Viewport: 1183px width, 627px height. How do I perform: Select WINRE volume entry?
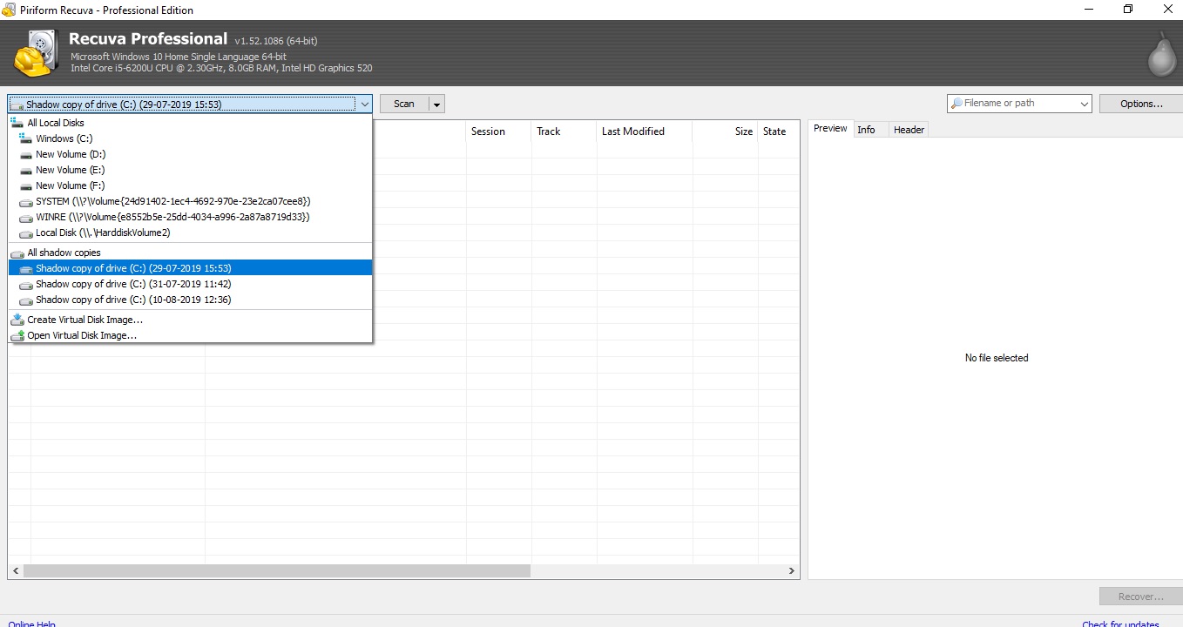pyautogui.click(x=190, y=217)
